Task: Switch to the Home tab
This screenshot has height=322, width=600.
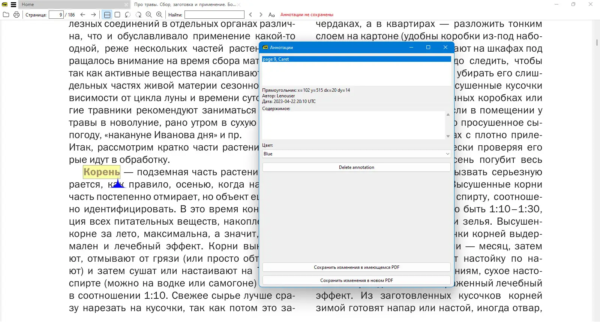Action: 74,4
